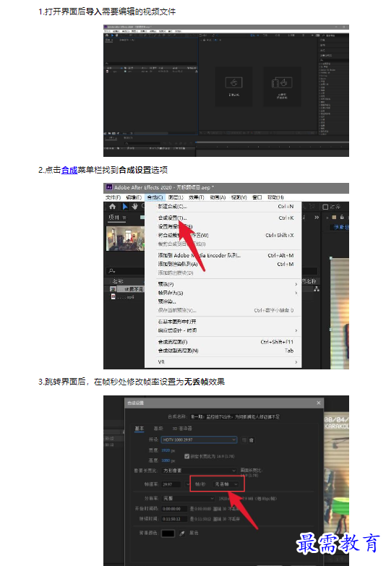Click the new composition from footage tile
Screen dimensions: 386x566
click(x=282, y=87)
